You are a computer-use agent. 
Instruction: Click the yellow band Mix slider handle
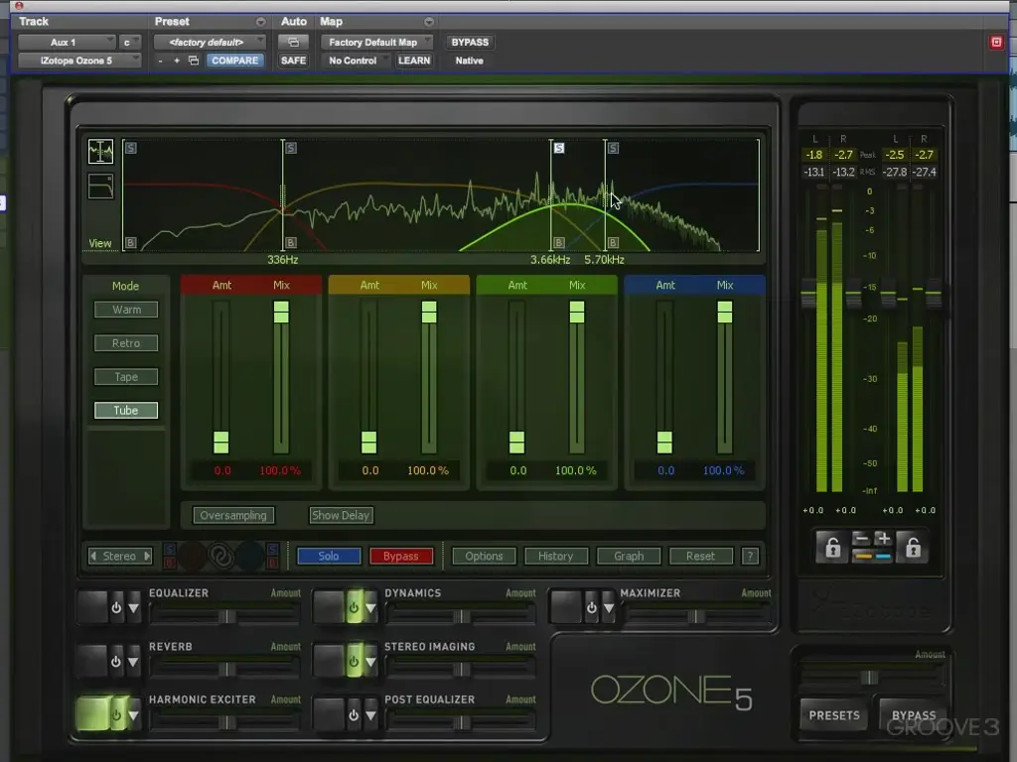(429, 312)
